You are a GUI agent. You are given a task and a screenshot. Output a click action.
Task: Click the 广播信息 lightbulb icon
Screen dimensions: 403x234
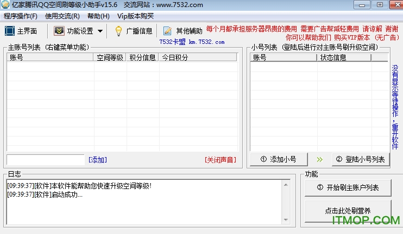(x=118, y=31)
